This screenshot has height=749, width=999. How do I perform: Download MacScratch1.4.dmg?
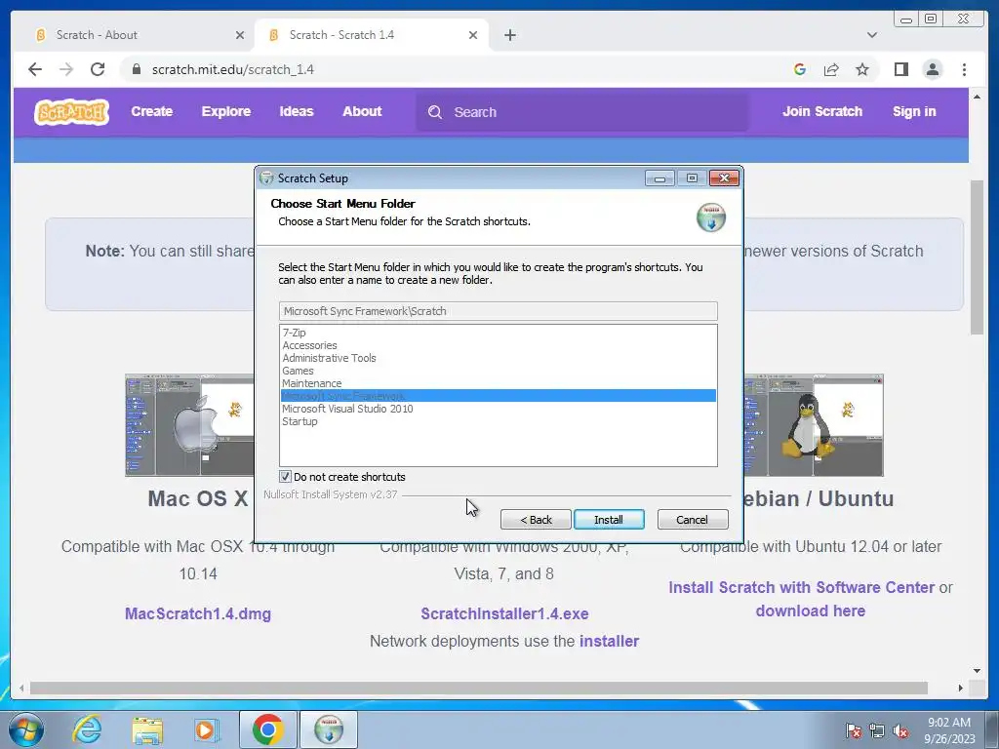[x=198, y=614]
